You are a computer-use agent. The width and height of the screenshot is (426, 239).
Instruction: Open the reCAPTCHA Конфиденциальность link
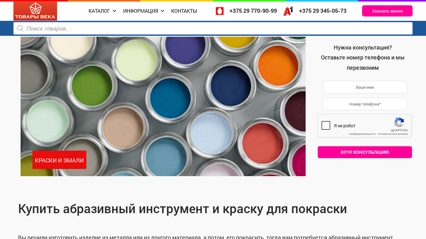[x=362, y=134]
